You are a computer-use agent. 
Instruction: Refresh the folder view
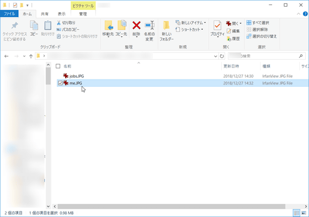pyautogui.click(x=222, y=56)
